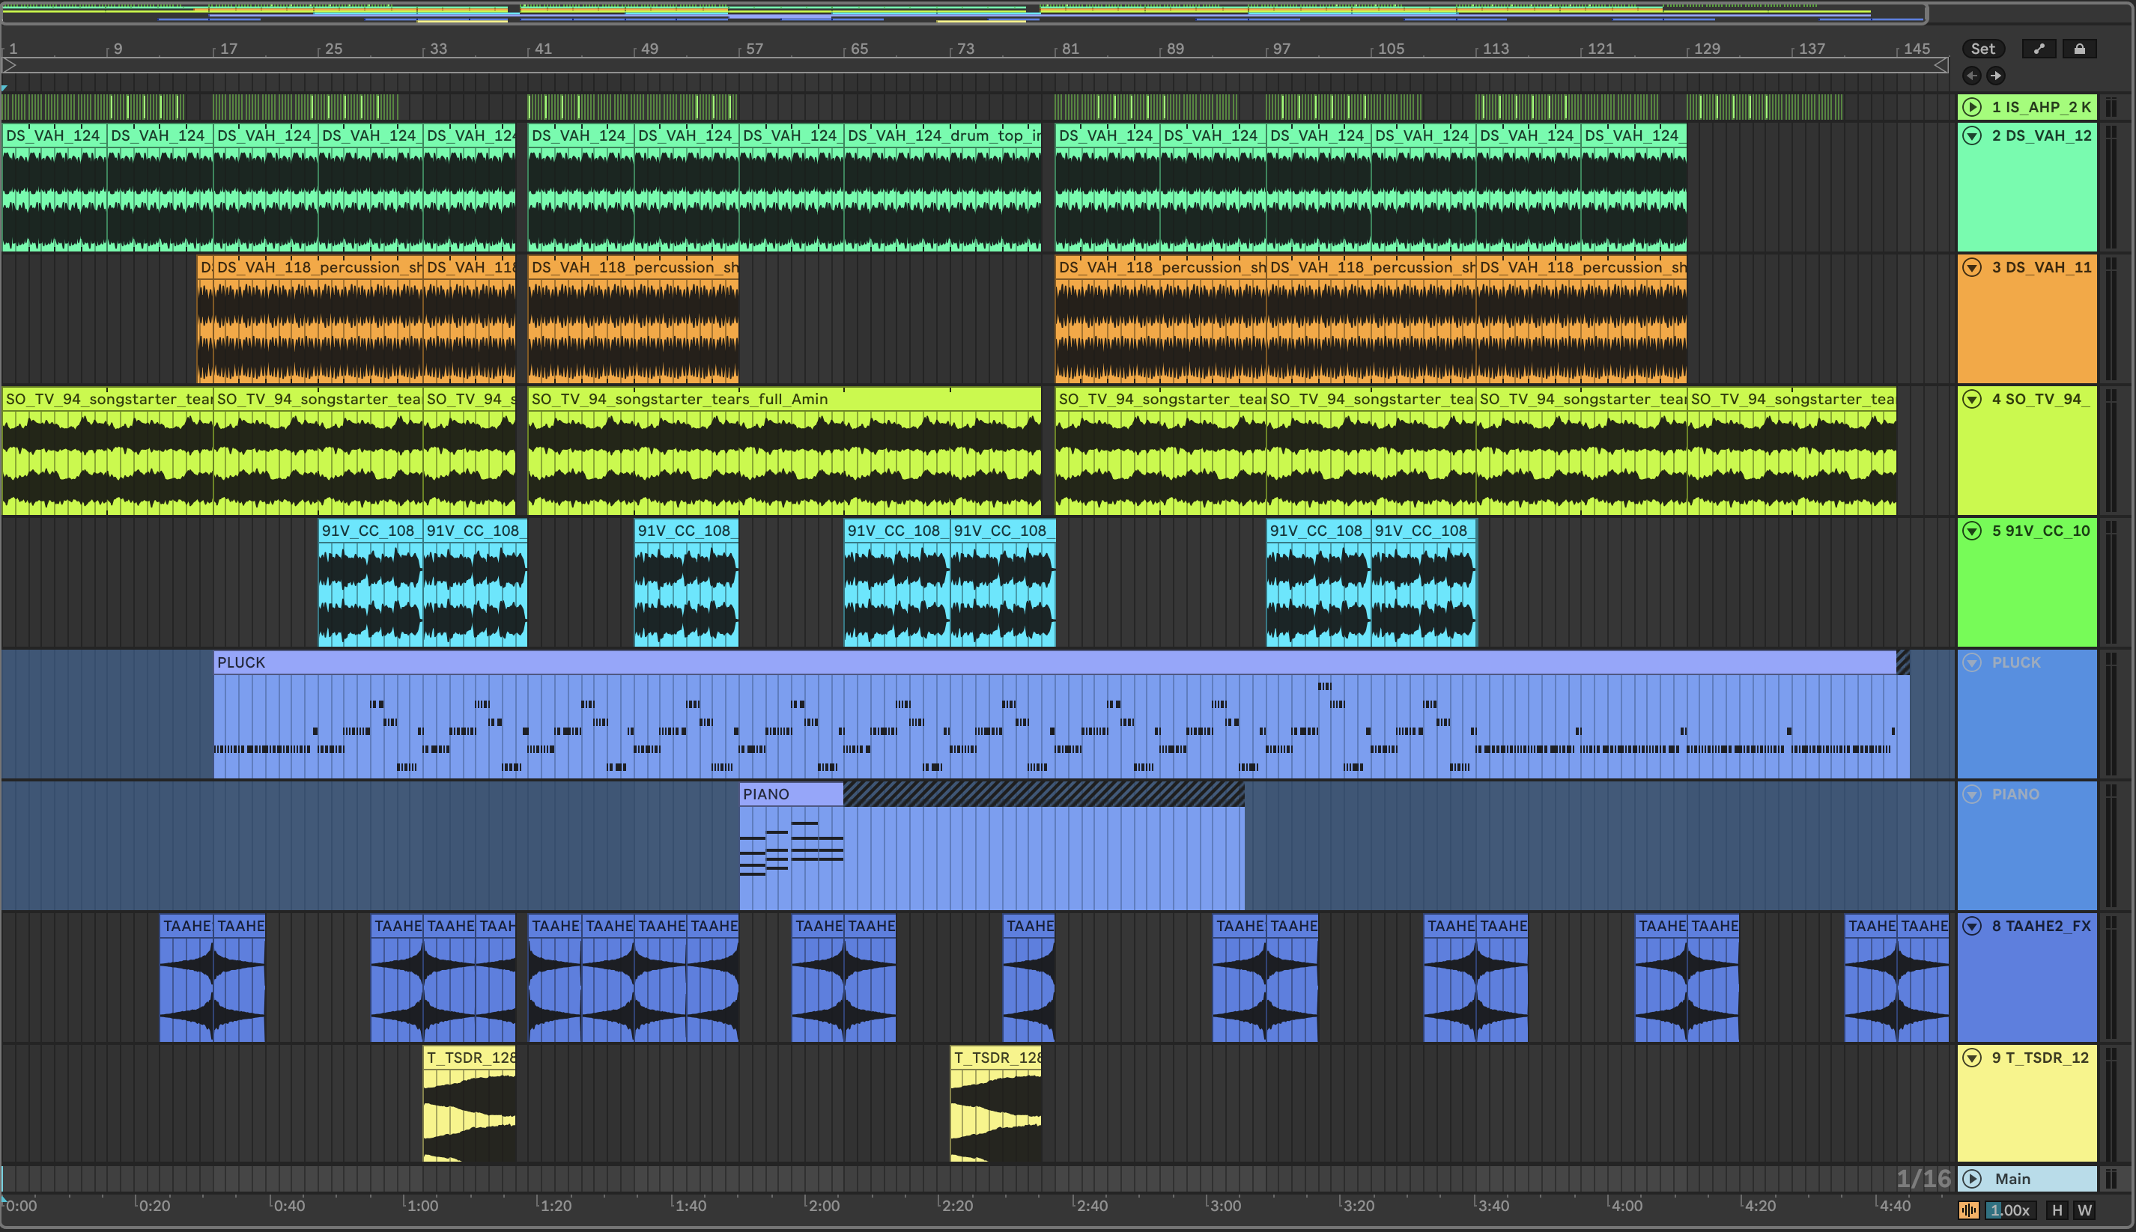Click the end triangle marker on loop bar
This screenshot has width=2136, height=1232.
(x=1941, y=65)
